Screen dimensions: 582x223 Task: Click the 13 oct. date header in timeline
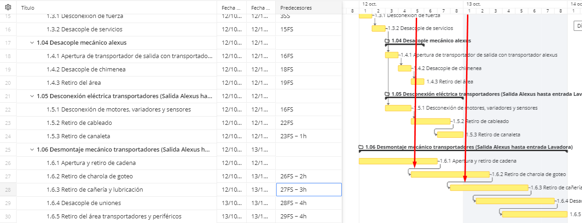click(473, 4)
